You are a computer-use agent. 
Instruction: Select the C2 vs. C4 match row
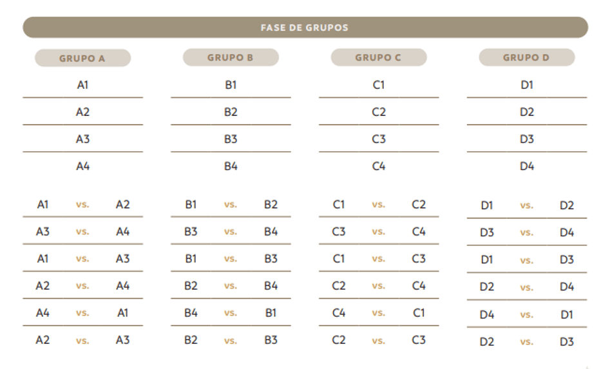click(379, 286)
